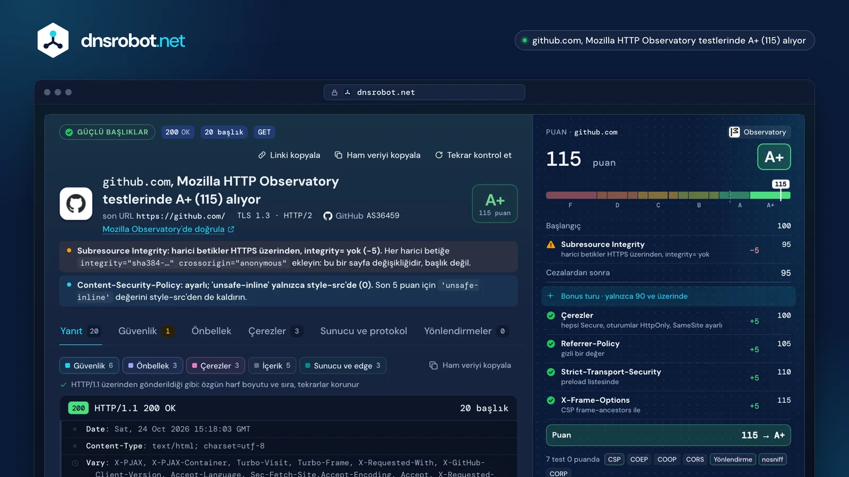This screenshot has height=477, width=849.
Task: Open the Önbellek tab
Action: point(211,331)
